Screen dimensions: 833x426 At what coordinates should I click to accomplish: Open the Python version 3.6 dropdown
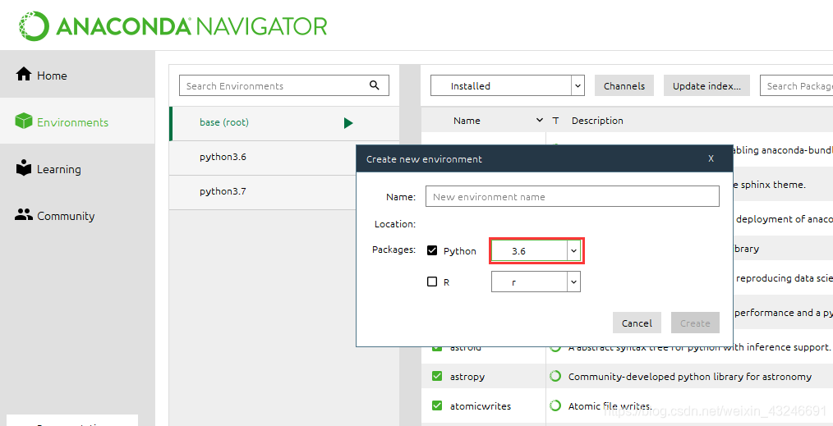536,250
